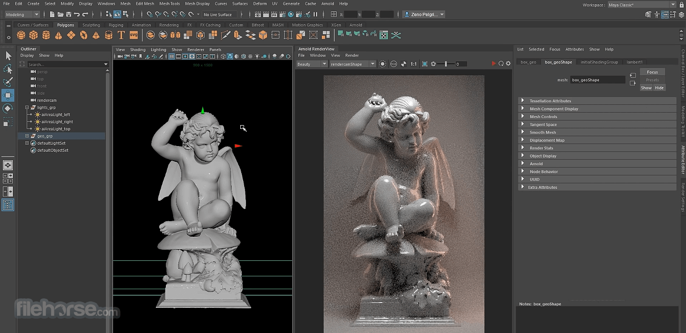Viewport: 686px width, 333px height.
Task: Activate the Move tool
Action: pyautogui.click(x=8, y=95)
